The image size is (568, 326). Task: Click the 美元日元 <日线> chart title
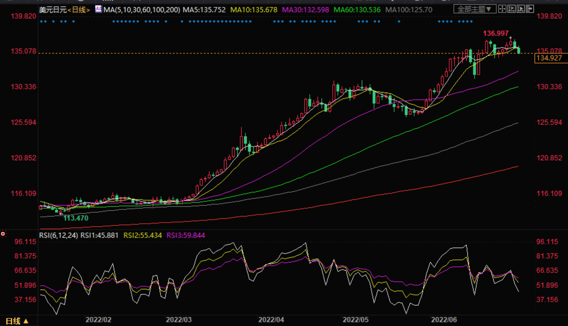[64, 10]
